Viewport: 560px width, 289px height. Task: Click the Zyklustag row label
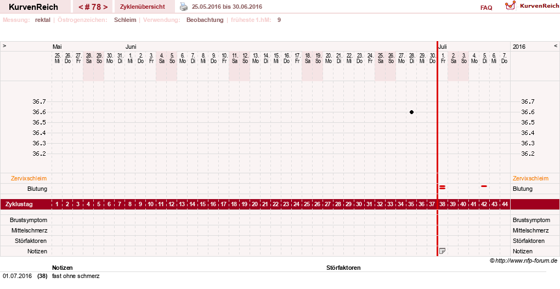19,205
